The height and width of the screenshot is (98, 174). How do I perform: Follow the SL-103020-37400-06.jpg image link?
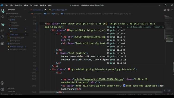click(99, 79)
